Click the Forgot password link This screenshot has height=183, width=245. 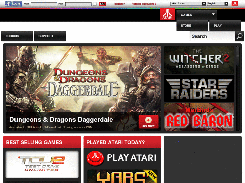click(144, 4)
